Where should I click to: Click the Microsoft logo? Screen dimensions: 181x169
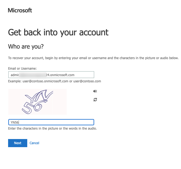pyautogui.click(x=20, y=11)
